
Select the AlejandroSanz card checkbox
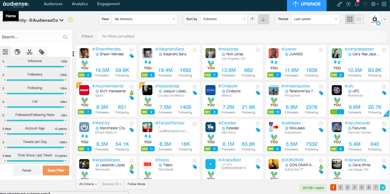(x=195, y=50)
